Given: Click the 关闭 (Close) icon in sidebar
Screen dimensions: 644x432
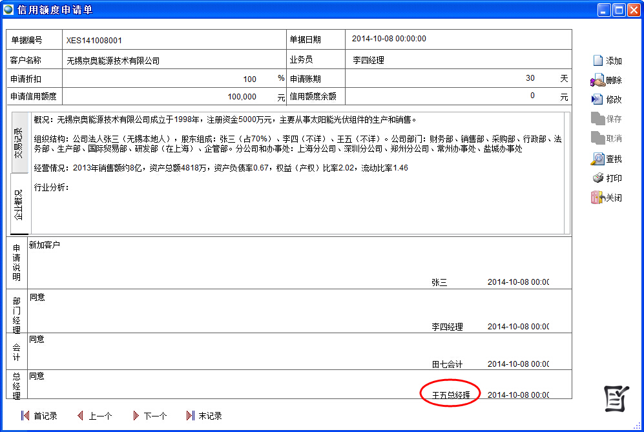Looking at the screenshot, I should pos(598,198).
